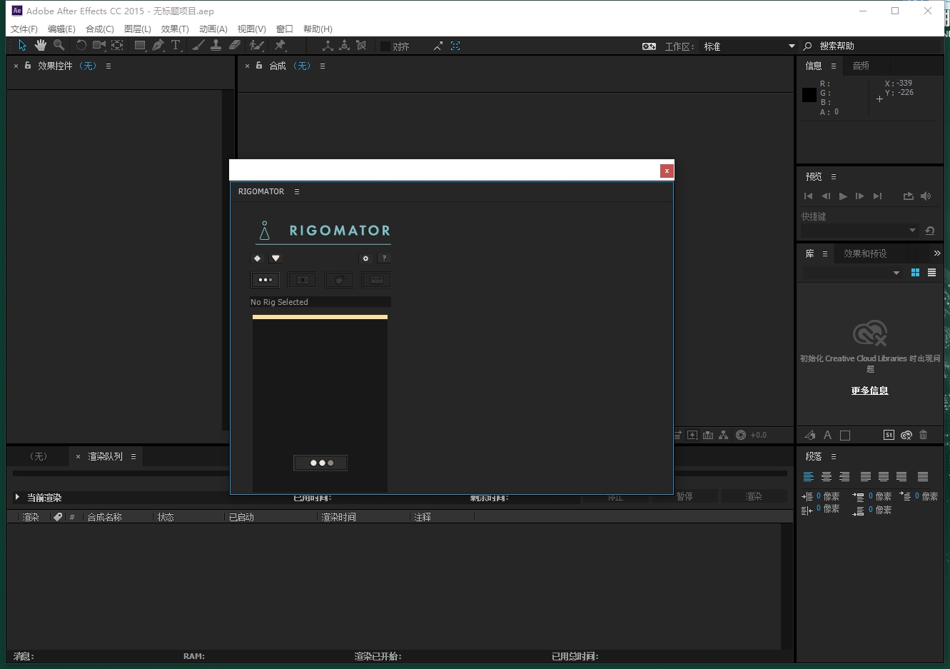Screen dimensions: 950x669
Task: Select the Eraser tool
Action: [234, 45]
